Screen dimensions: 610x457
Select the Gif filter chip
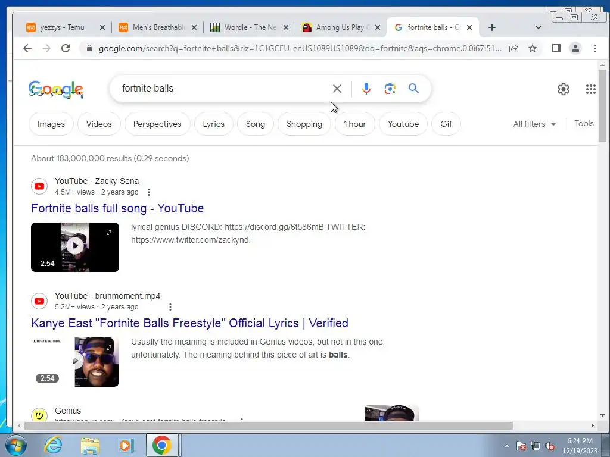446,124
